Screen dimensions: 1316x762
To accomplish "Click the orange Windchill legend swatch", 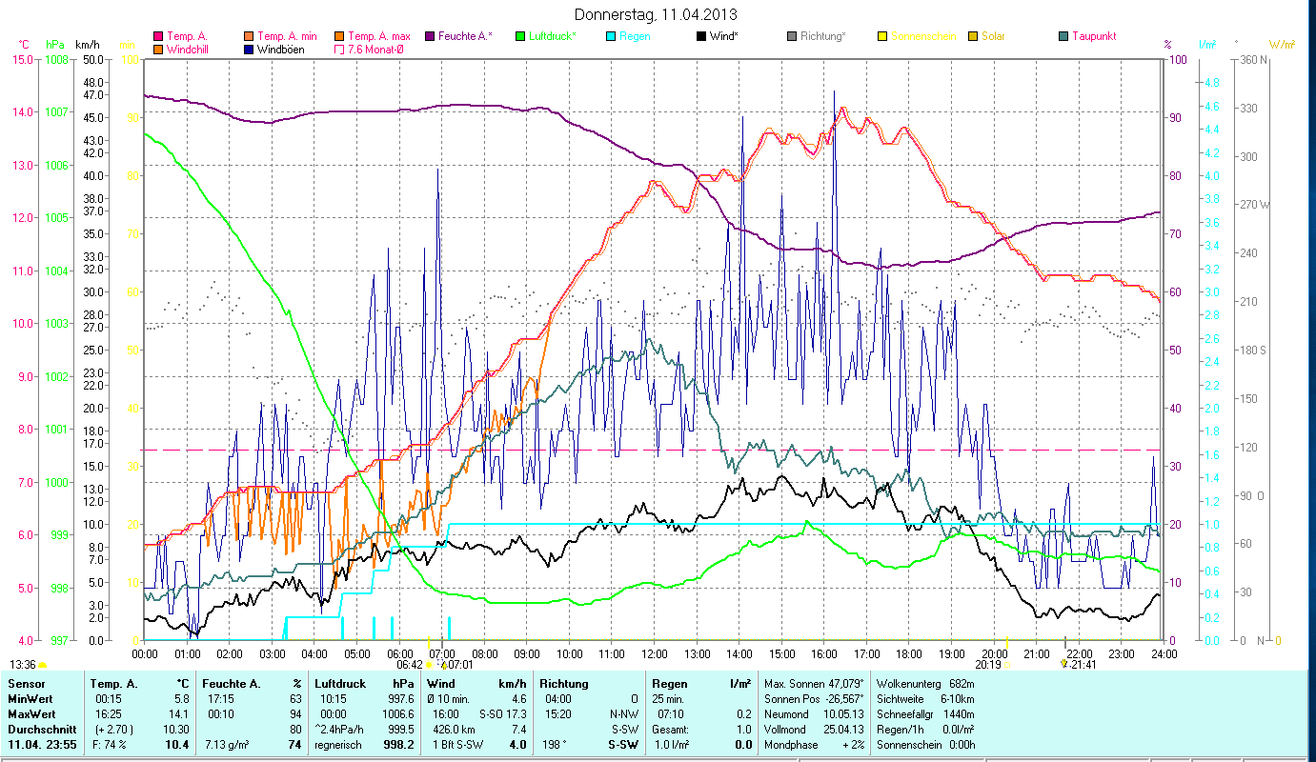I will click(x=157, y=50).
